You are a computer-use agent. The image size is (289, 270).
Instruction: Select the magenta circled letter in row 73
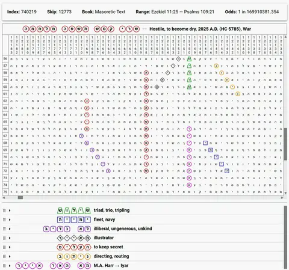(189, 178)
